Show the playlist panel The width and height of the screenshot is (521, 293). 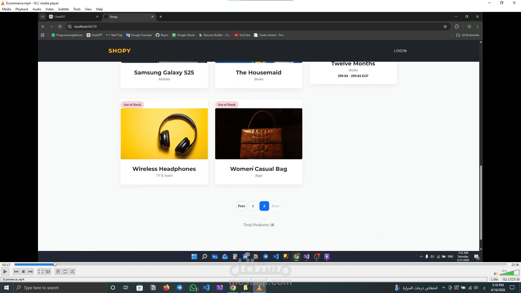click(58, 272)
